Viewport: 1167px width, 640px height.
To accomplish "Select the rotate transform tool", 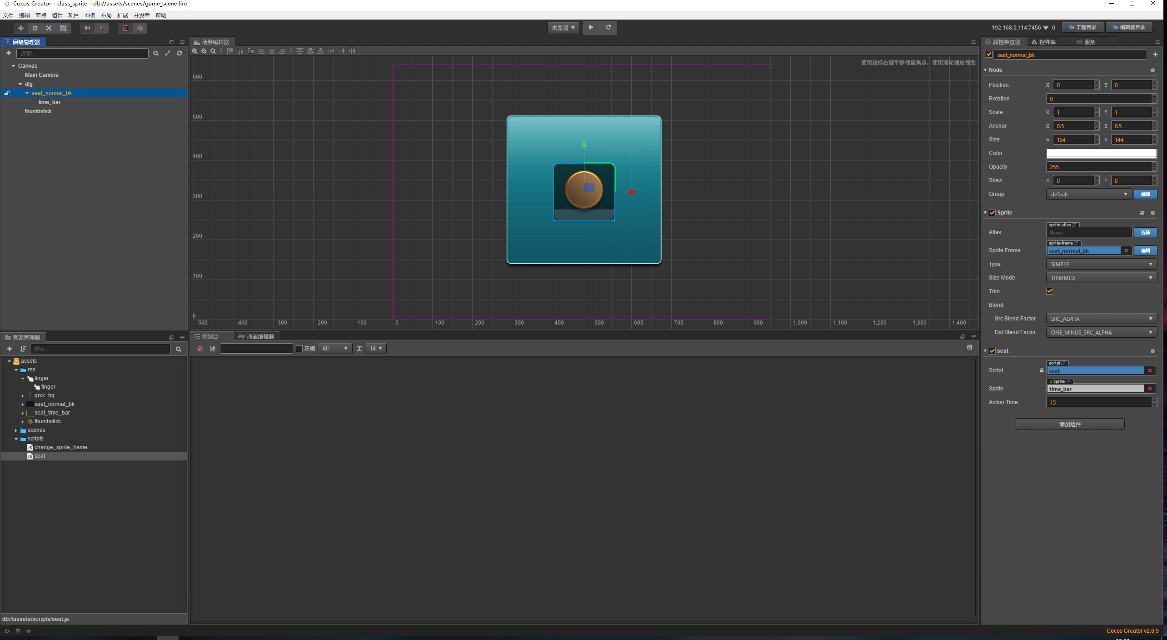I will tap(35, 28).
